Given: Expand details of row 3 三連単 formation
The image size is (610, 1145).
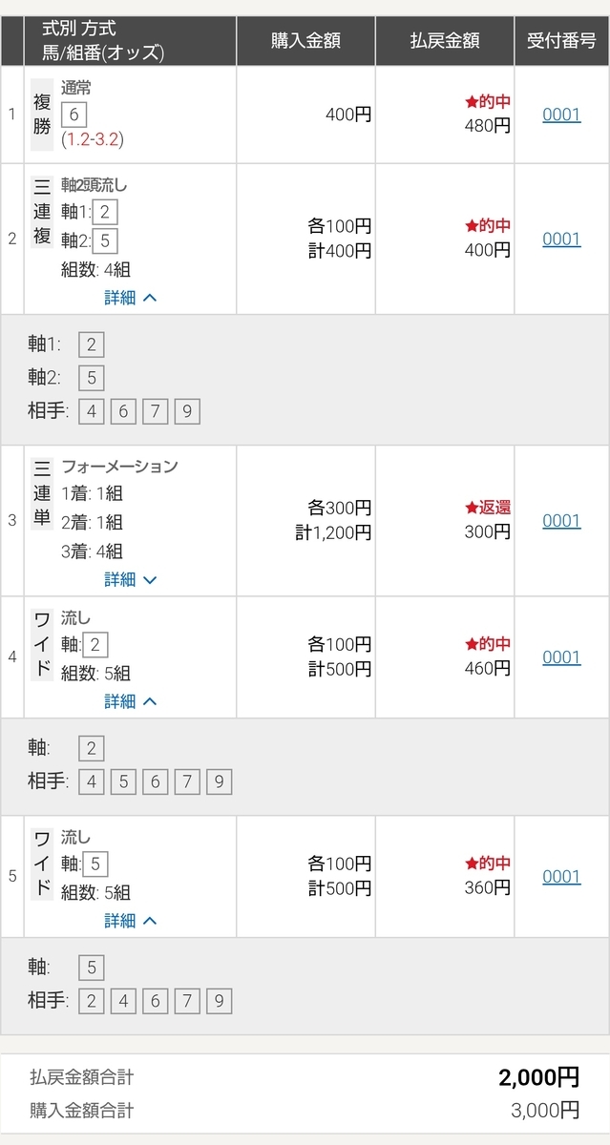Looking at the screenshot, I should [x=131, y=579].
